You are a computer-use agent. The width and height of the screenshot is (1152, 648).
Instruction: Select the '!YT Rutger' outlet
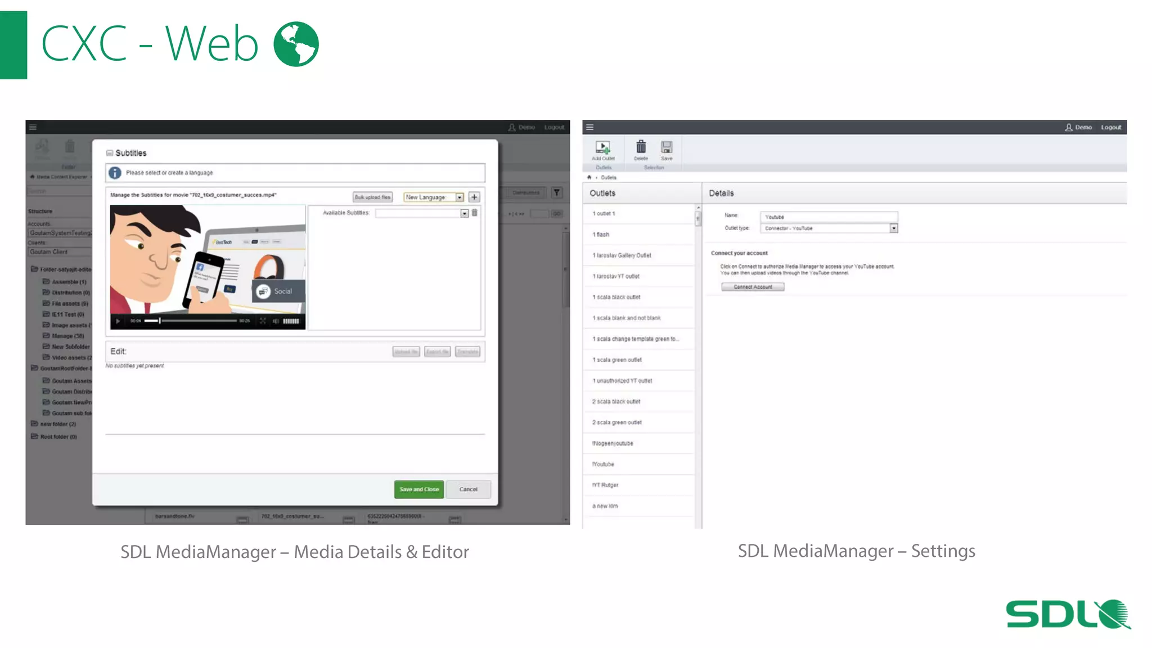(x=639, y=485)
